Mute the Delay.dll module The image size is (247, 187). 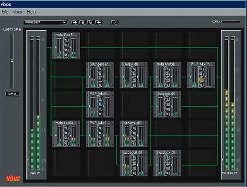(x=134, y=80)
